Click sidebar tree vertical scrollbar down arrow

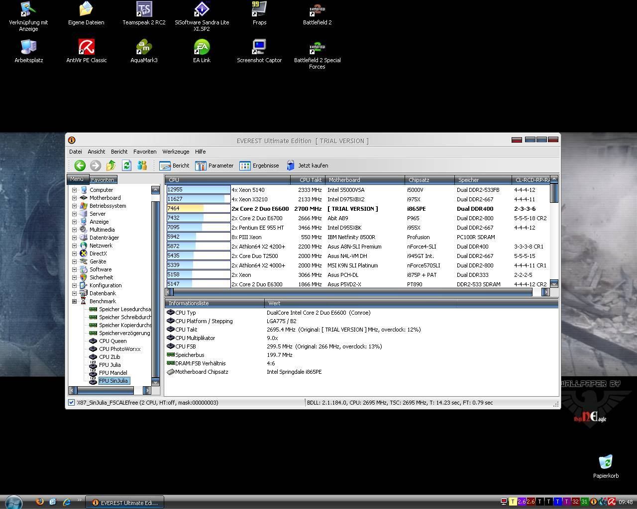(155, 382)
